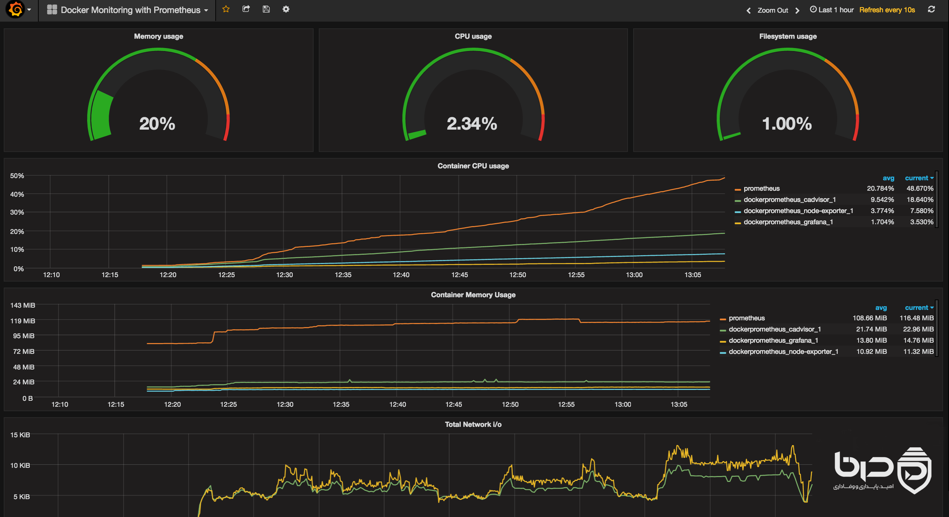Open the Container Memory Usage title menu
This screenshot has width=949, height=517.
pos(473,295)
